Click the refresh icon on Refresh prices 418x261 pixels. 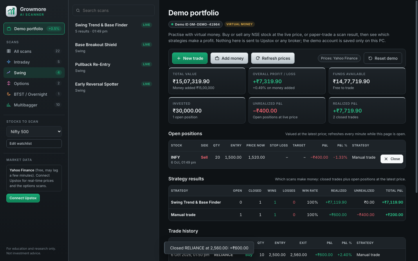click(257, 58)
